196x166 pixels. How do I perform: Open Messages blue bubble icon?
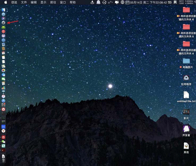coord(3,75)
